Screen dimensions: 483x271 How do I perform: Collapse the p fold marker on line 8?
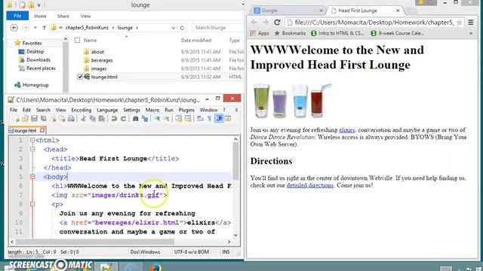point(32,204)
